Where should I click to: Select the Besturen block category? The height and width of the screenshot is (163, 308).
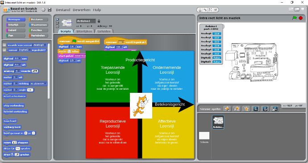click(x=38, y=20)
